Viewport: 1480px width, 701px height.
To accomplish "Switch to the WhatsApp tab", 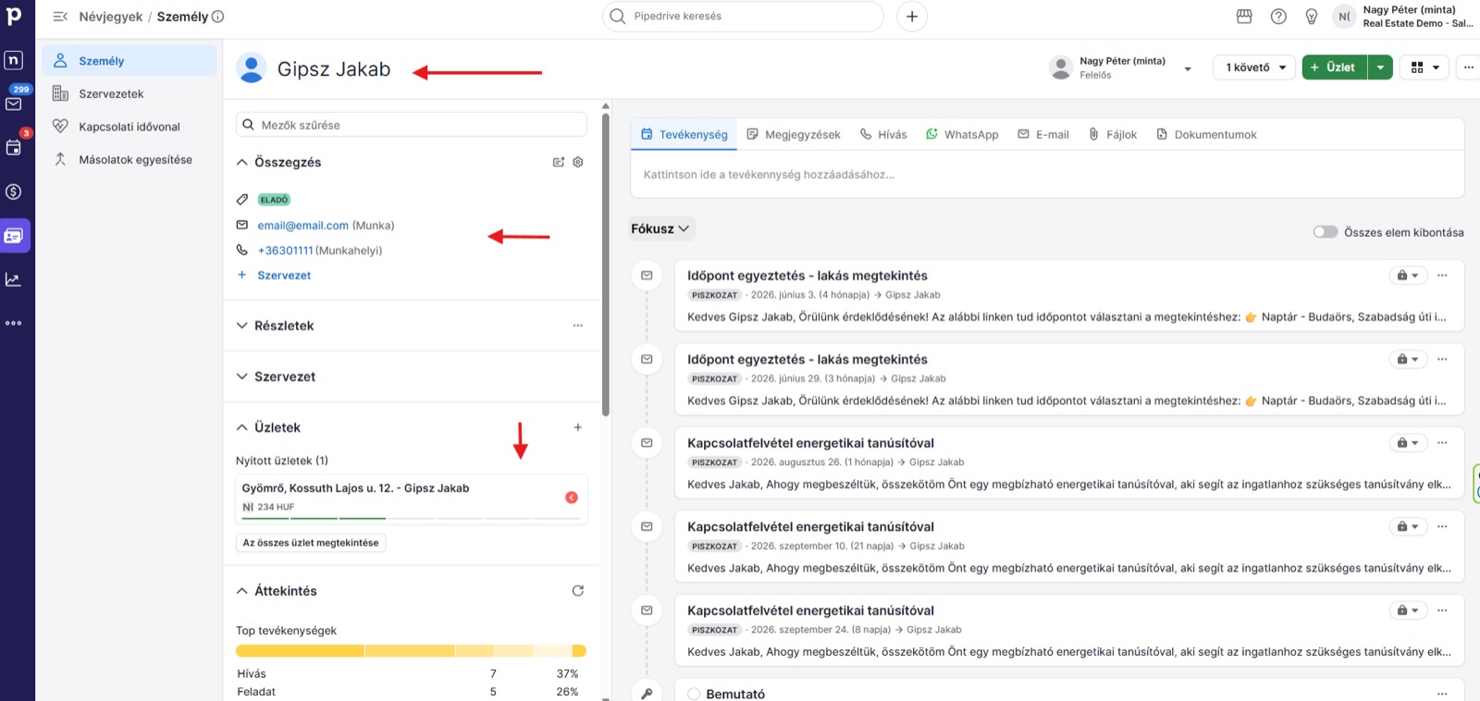I will pyautogui.click(x=962, y=135).
